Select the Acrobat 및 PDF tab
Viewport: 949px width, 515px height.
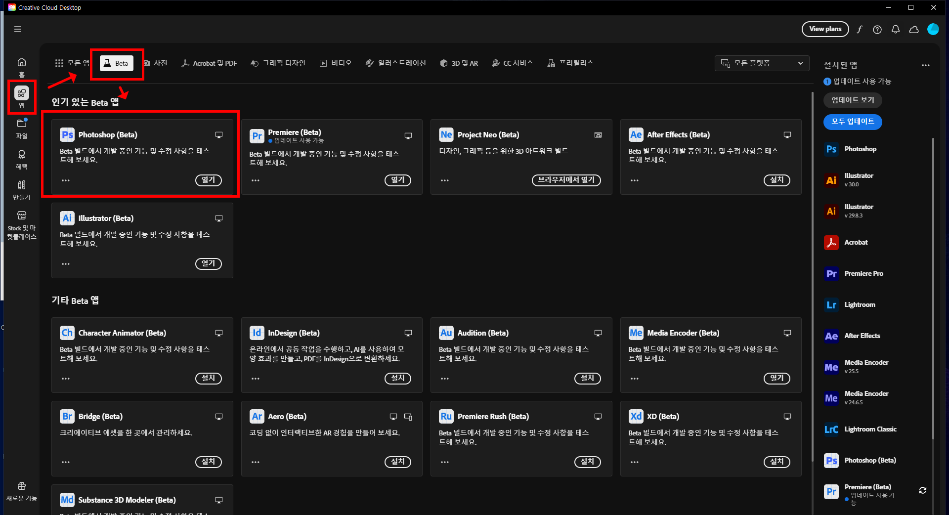point(209,63)
